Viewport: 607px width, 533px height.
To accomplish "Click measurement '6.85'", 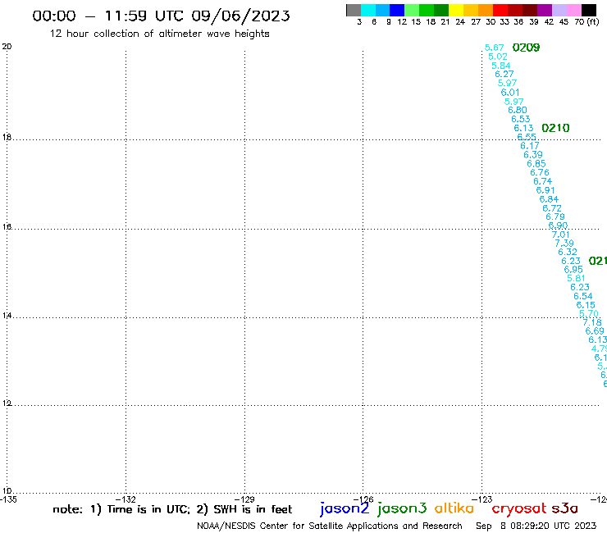I will coord(536,164).
